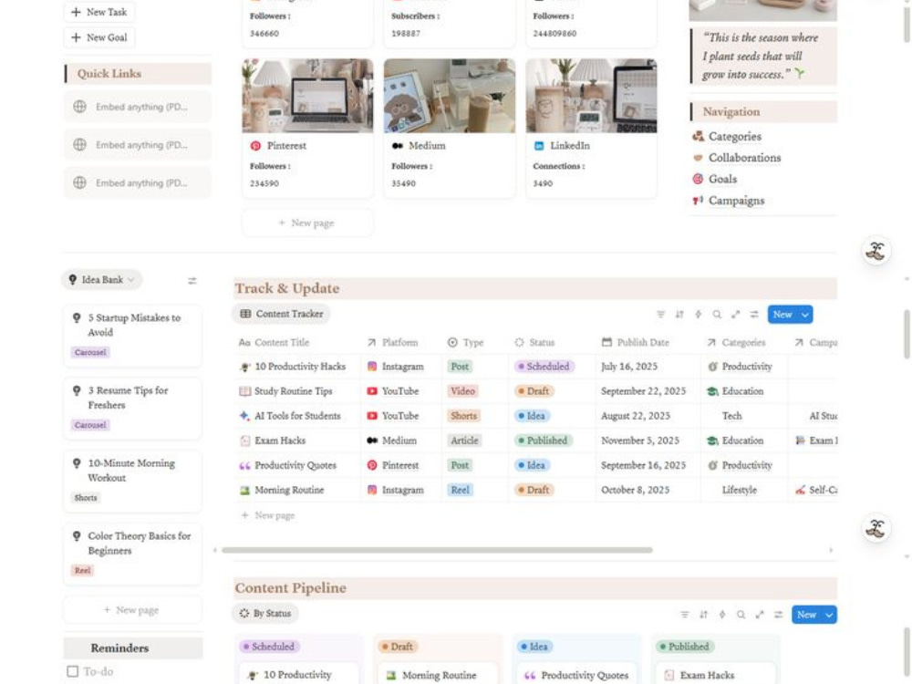This screenshot has width=912, height=684.
Task: Open Published status of Exam Hacks row
Action: (x=543, y=440)
